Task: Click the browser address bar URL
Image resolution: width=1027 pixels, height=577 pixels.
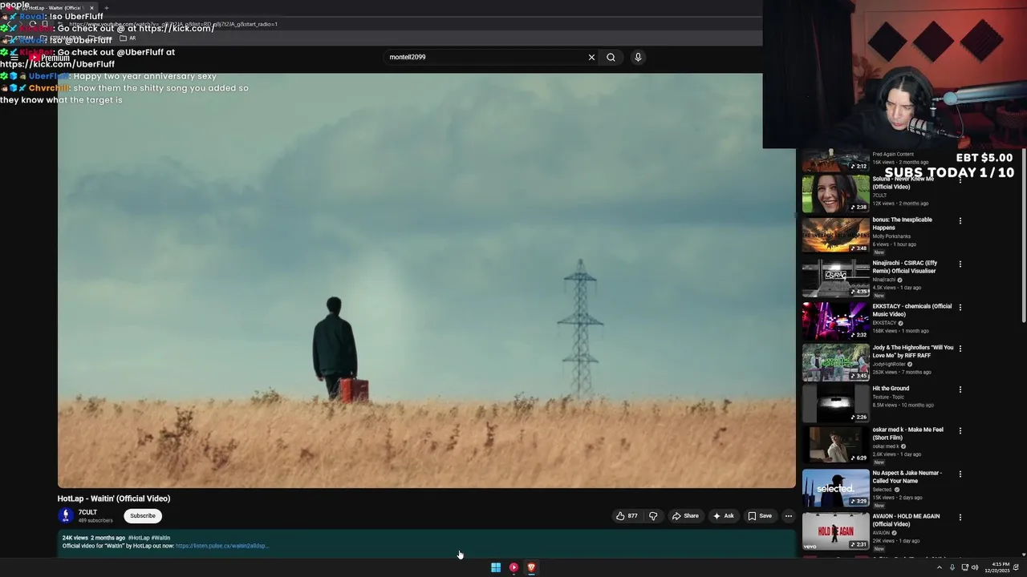Action: click(x=173, y=24)
